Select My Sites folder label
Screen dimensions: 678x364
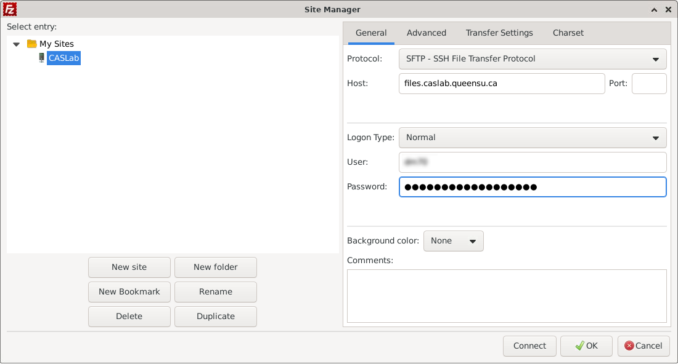(x=57, y=44)
